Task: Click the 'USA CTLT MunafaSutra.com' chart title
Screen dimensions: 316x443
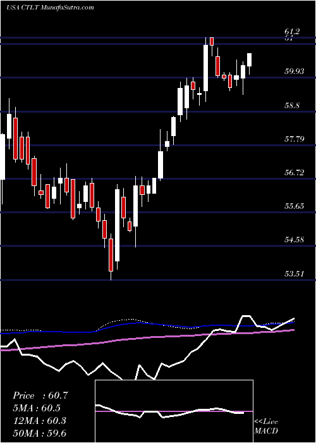Action: (50, 8)
